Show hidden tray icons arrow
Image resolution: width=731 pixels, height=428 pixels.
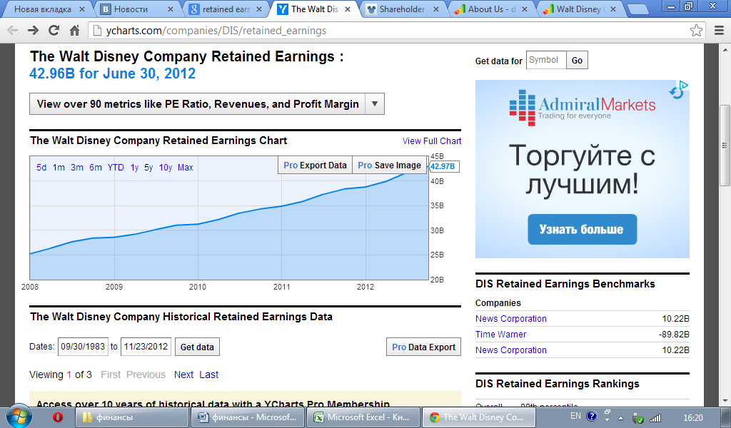click(620, 418)
